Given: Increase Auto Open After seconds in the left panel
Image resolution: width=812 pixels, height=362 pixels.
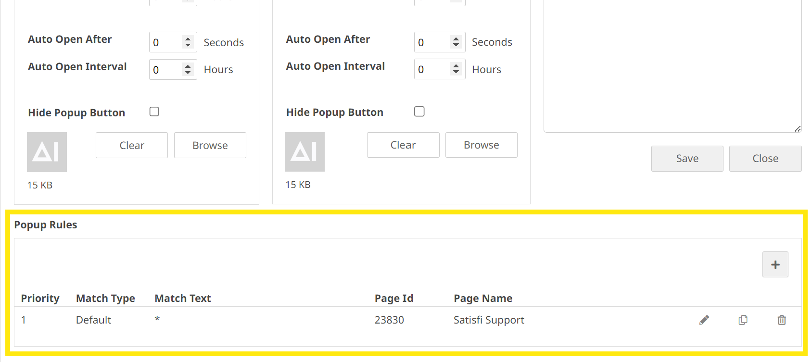Looking at the screenshot, I should [x=188, y=39].
